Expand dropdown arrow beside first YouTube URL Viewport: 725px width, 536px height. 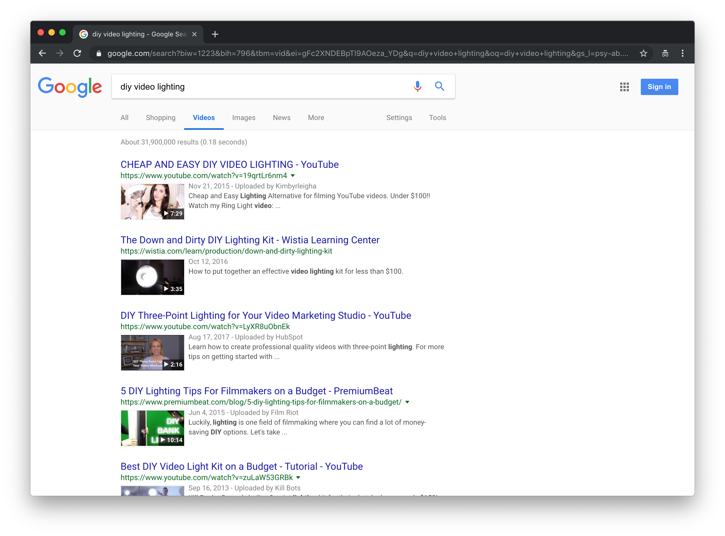293,176
